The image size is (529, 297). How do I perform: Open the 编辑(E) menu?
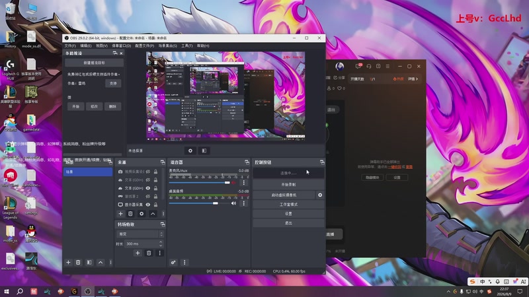pos(86,46)
